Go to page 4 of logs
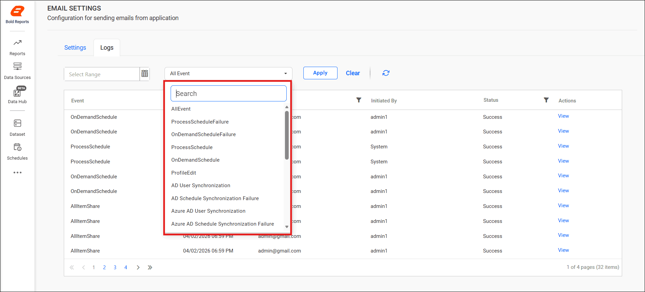This screenshot has width=645, height=292. 126,267
